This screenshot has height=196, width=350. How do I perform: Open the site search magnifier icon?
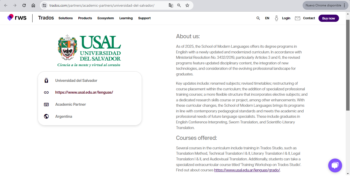click(x=258, y=18)
